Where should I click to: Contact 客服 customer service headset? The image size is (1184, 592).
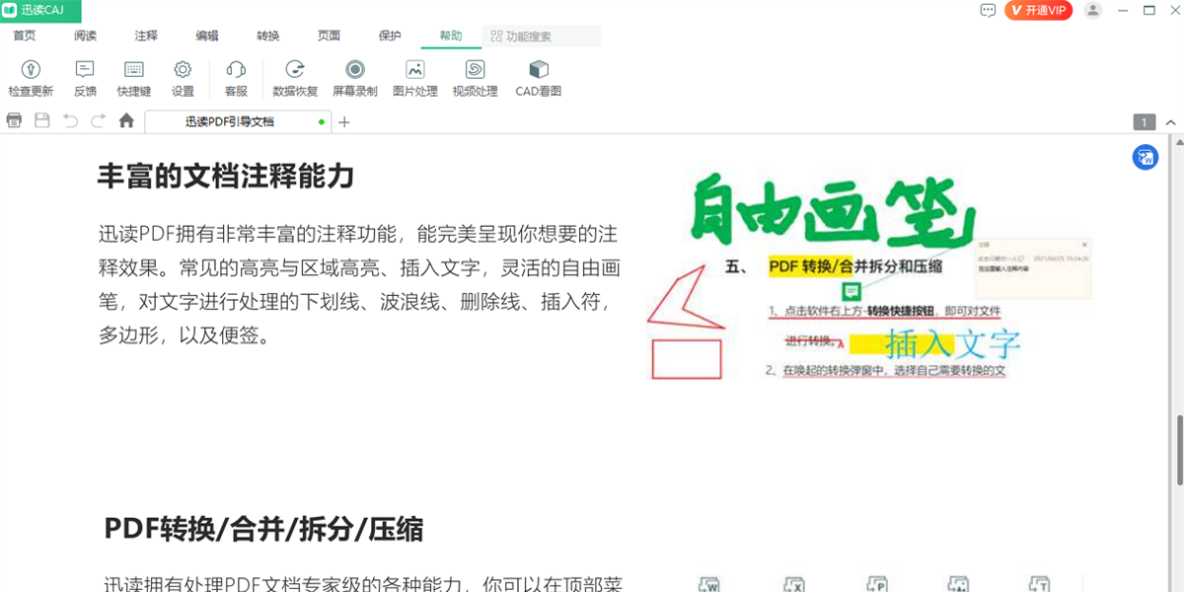[x=236, y=78]
